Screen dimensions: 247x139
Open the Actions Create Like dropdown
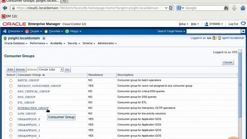51,69
